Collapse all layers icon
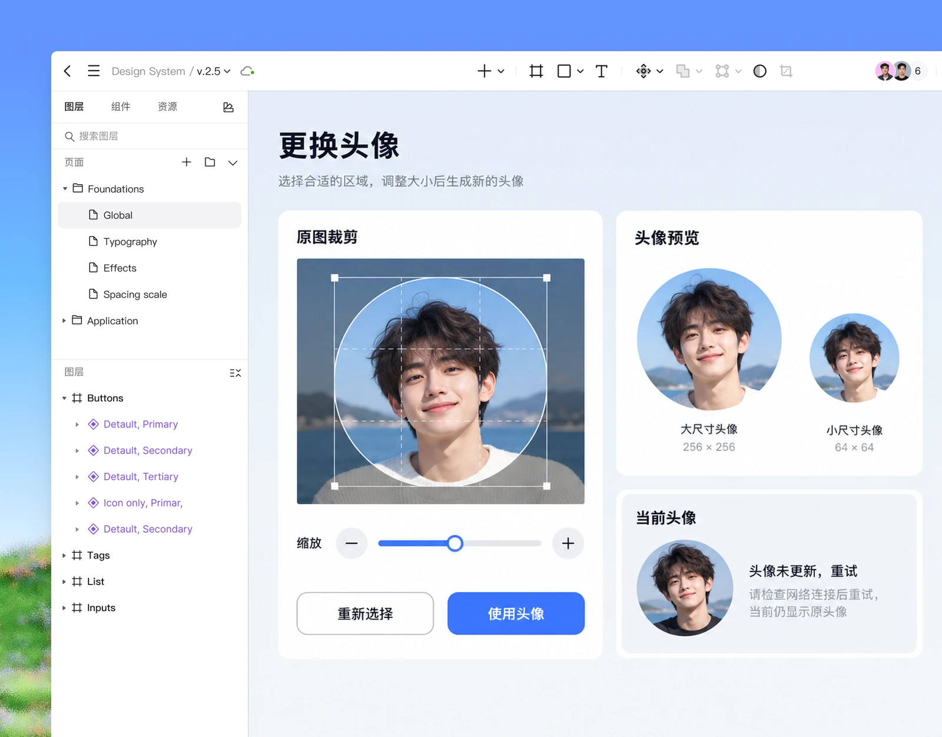Viewport: 942px width, 737px height. click(x=235, y=373)
